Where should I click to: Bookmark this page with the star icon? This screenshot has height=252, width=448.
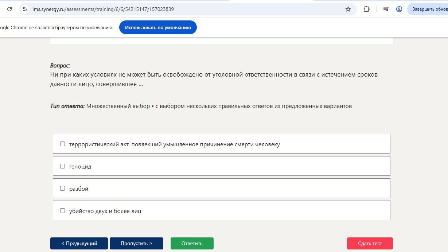(x=348, y=9)
